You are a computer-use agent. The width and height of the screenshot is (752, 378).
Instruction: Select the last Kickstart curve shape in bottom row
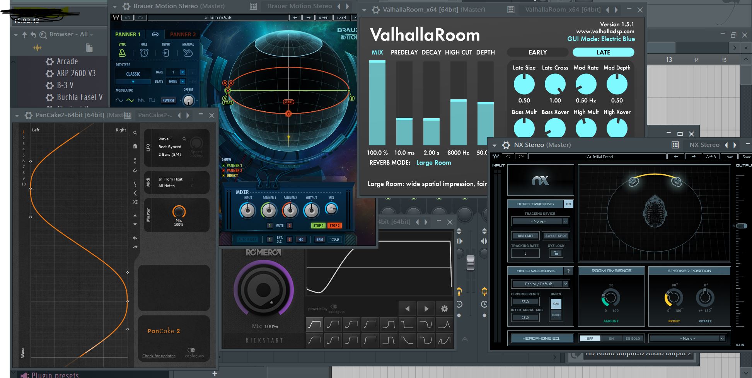(x=444, y=340)
